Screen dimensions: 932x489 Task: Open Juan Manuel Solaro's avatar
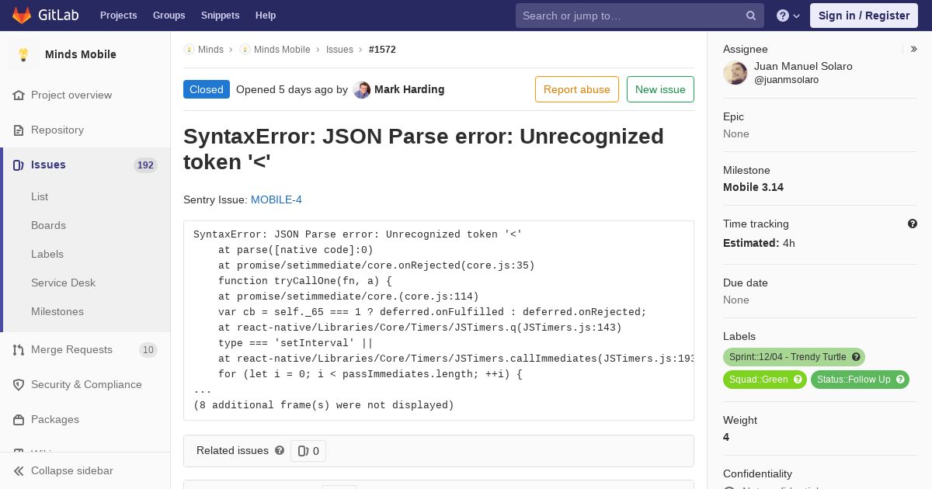[x=736, y=73]
